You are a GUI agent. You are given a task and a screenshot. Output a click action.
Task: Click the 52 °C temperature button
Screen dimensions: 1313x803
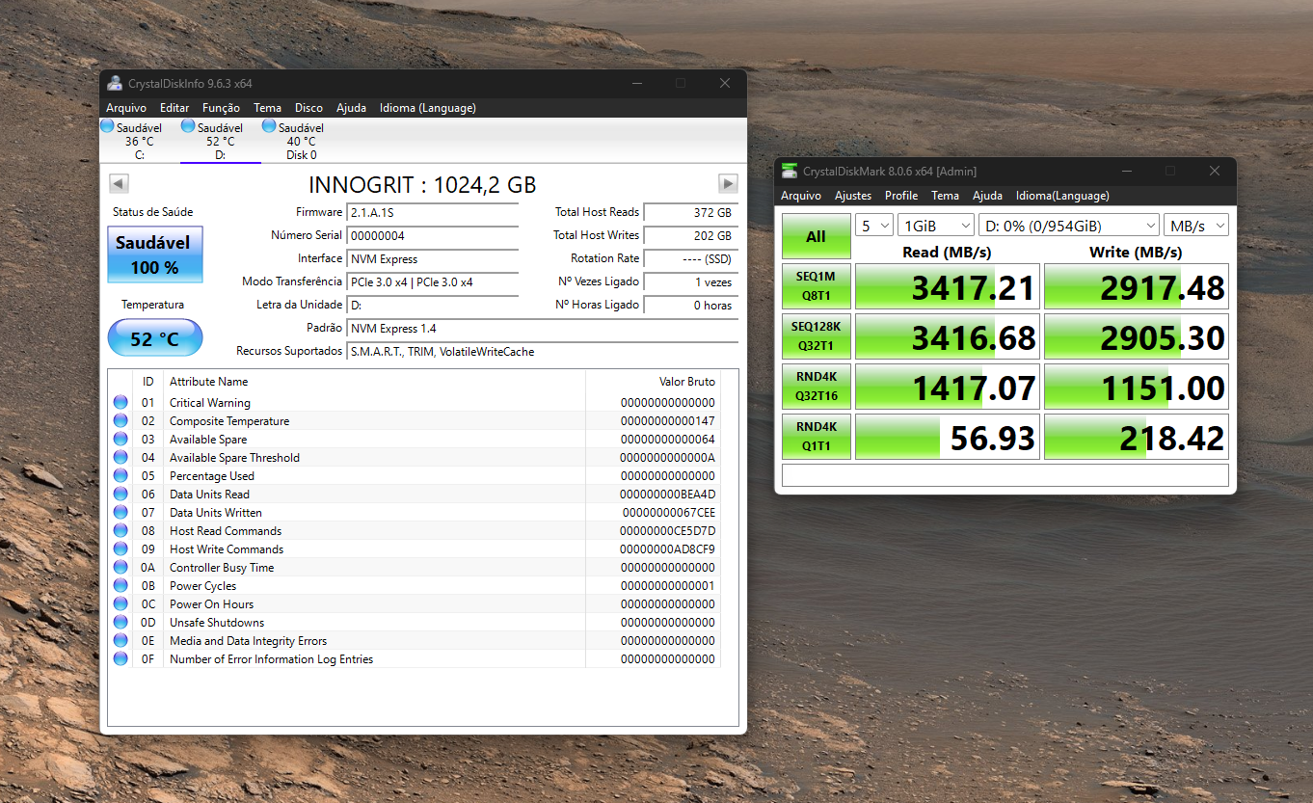155,338
